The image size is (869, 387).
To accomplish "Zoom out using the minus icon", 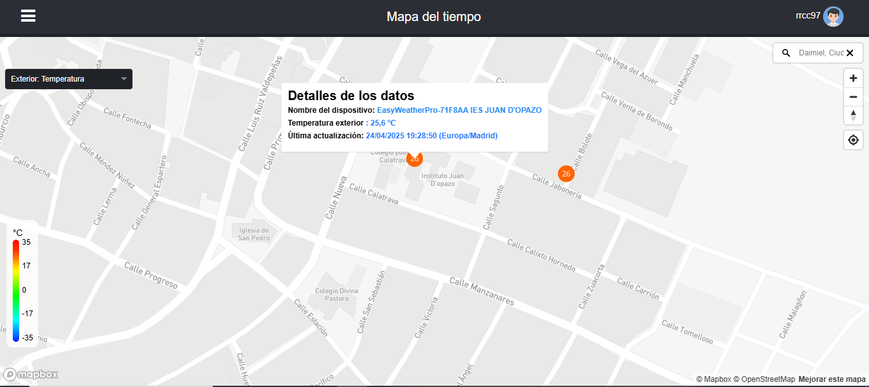I will pos(853,96).
